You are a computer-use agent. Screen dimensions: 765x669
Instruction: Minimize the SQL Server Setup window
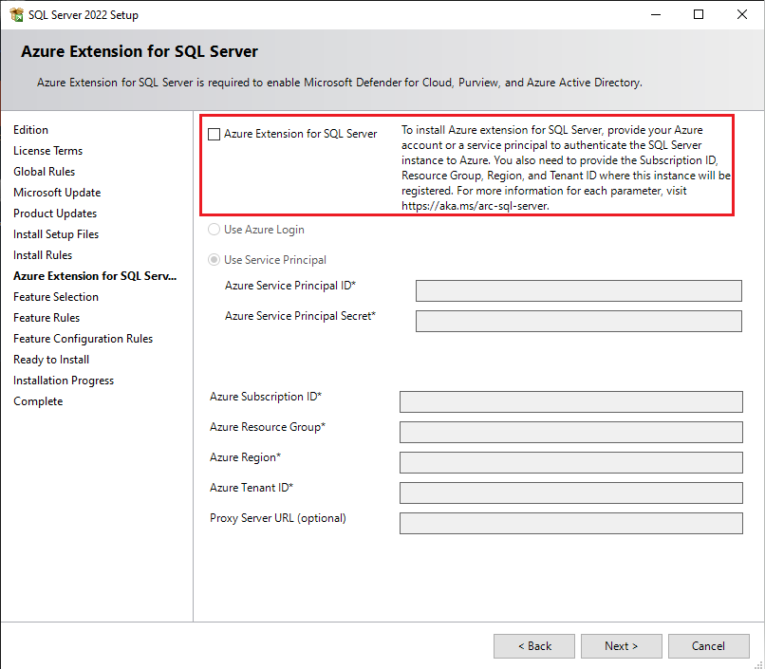[655, 15]
